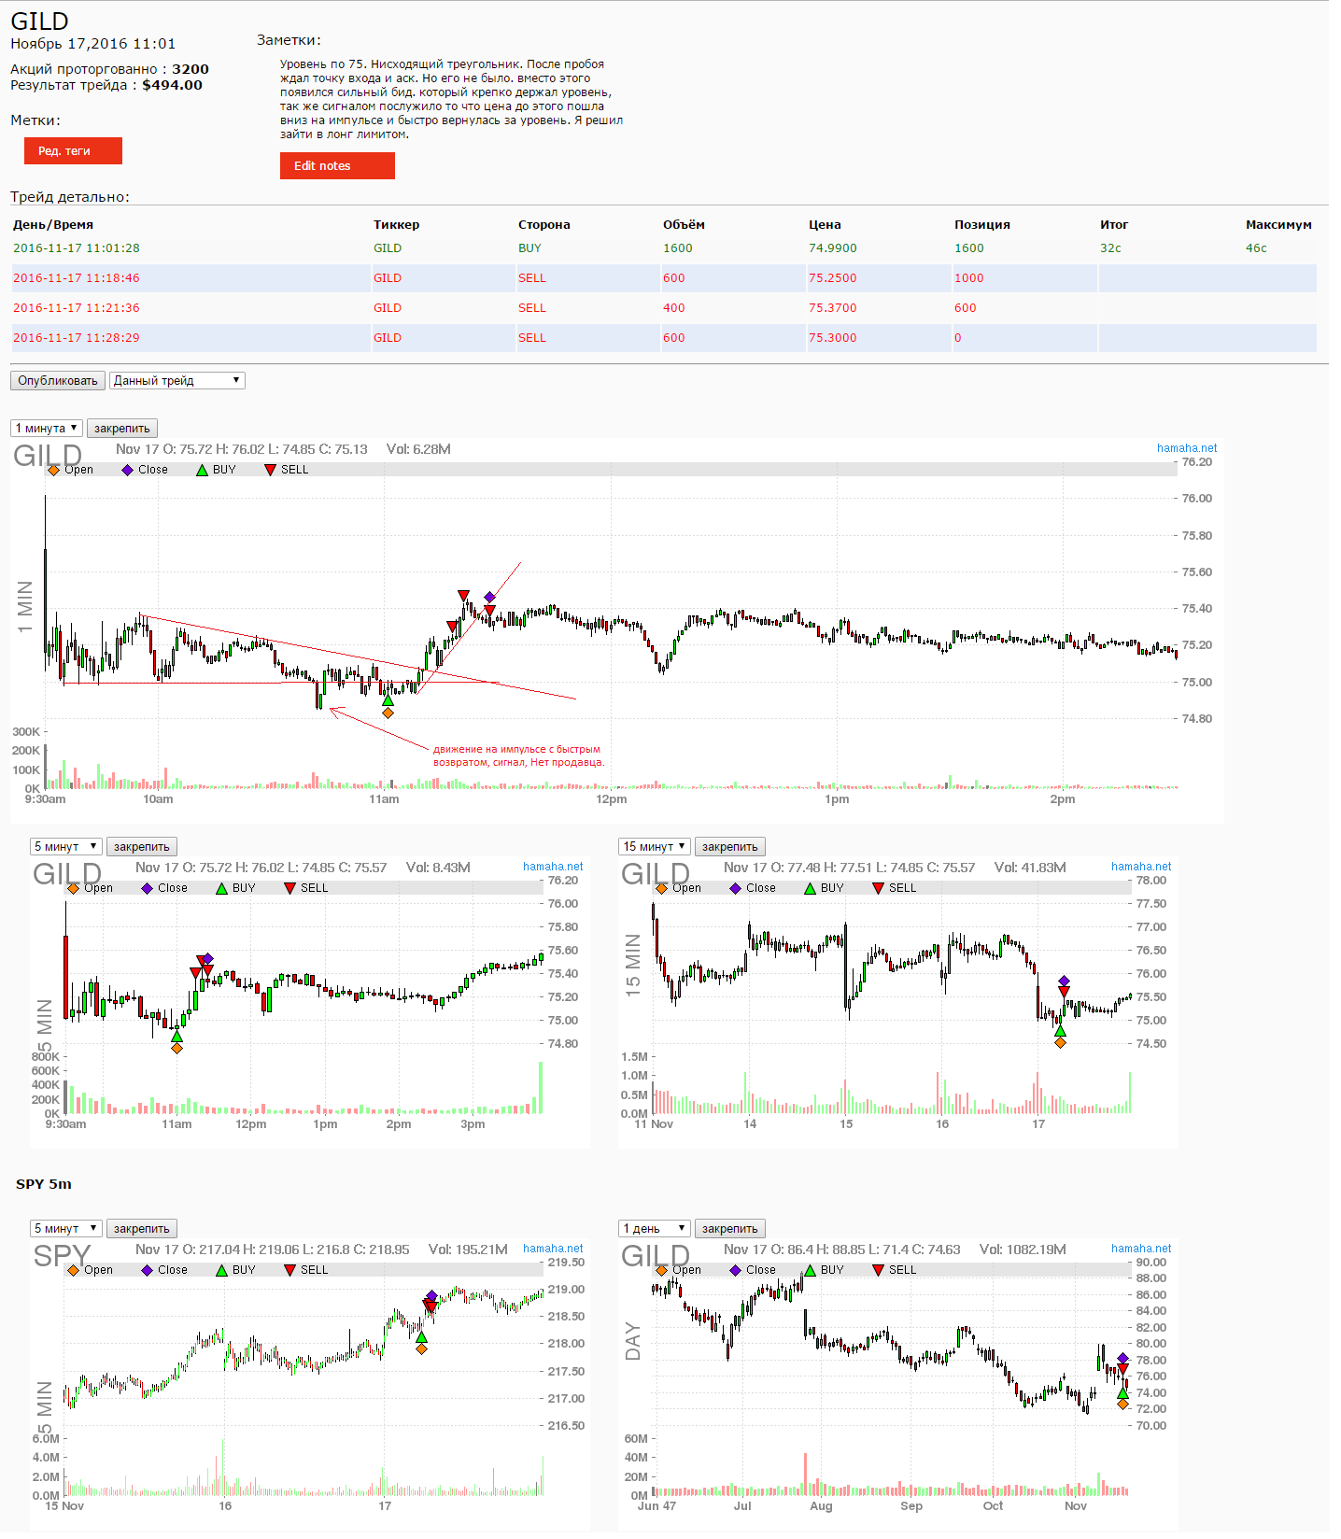Open the "5 минут" dropdown above the SPY chart
The height and width of the screenshot is (1539, 1341).
click(65, 1228)
